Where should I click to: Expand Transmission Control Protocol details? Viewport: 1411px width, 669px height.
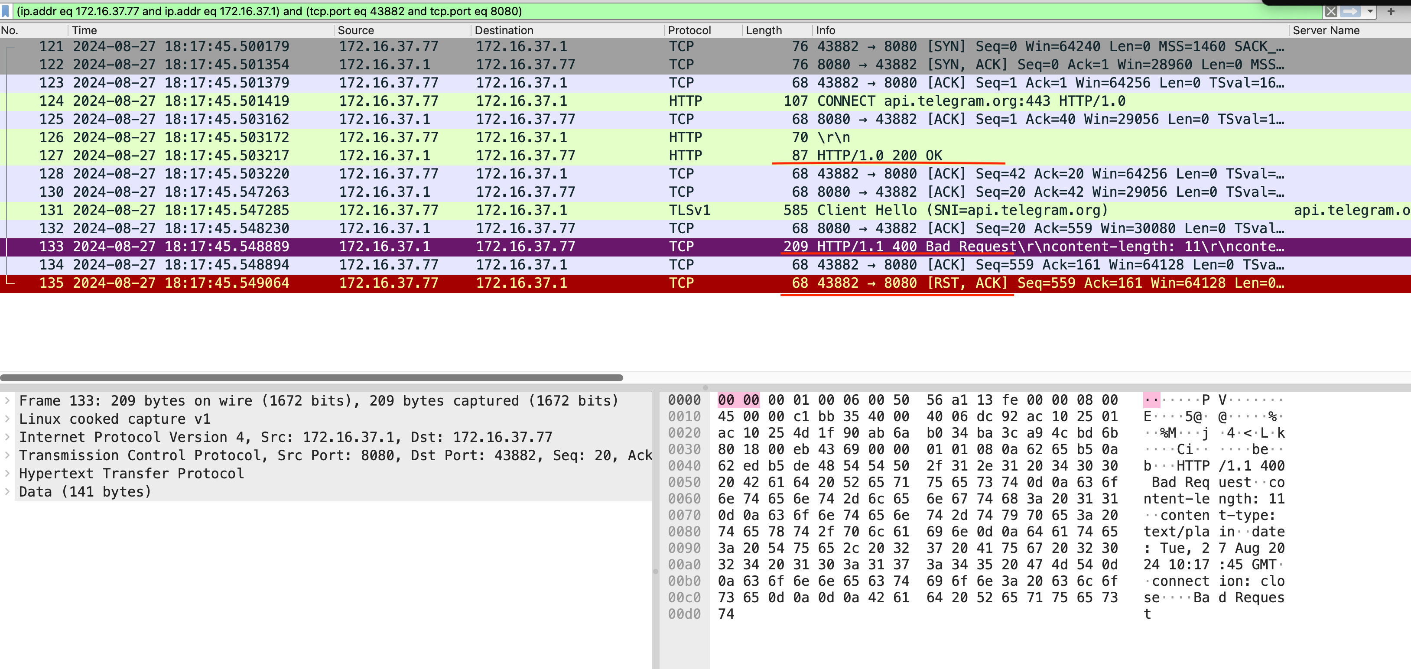(7, 455)
